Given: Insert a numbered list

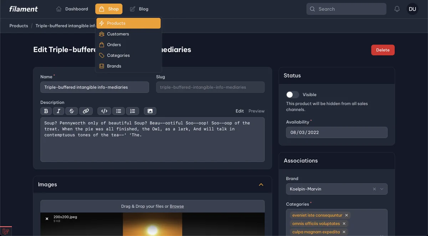Looking at the screenshot, I should click(133, 111).
